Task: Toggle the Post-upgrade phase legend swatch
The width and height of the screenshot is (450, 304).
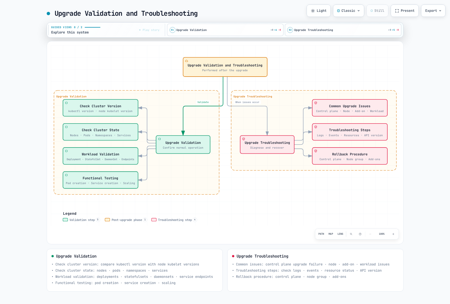Action: [107, 220]
